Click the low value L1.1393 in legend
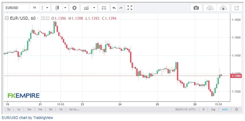This screenshot has height=121, width=245. 92,18
